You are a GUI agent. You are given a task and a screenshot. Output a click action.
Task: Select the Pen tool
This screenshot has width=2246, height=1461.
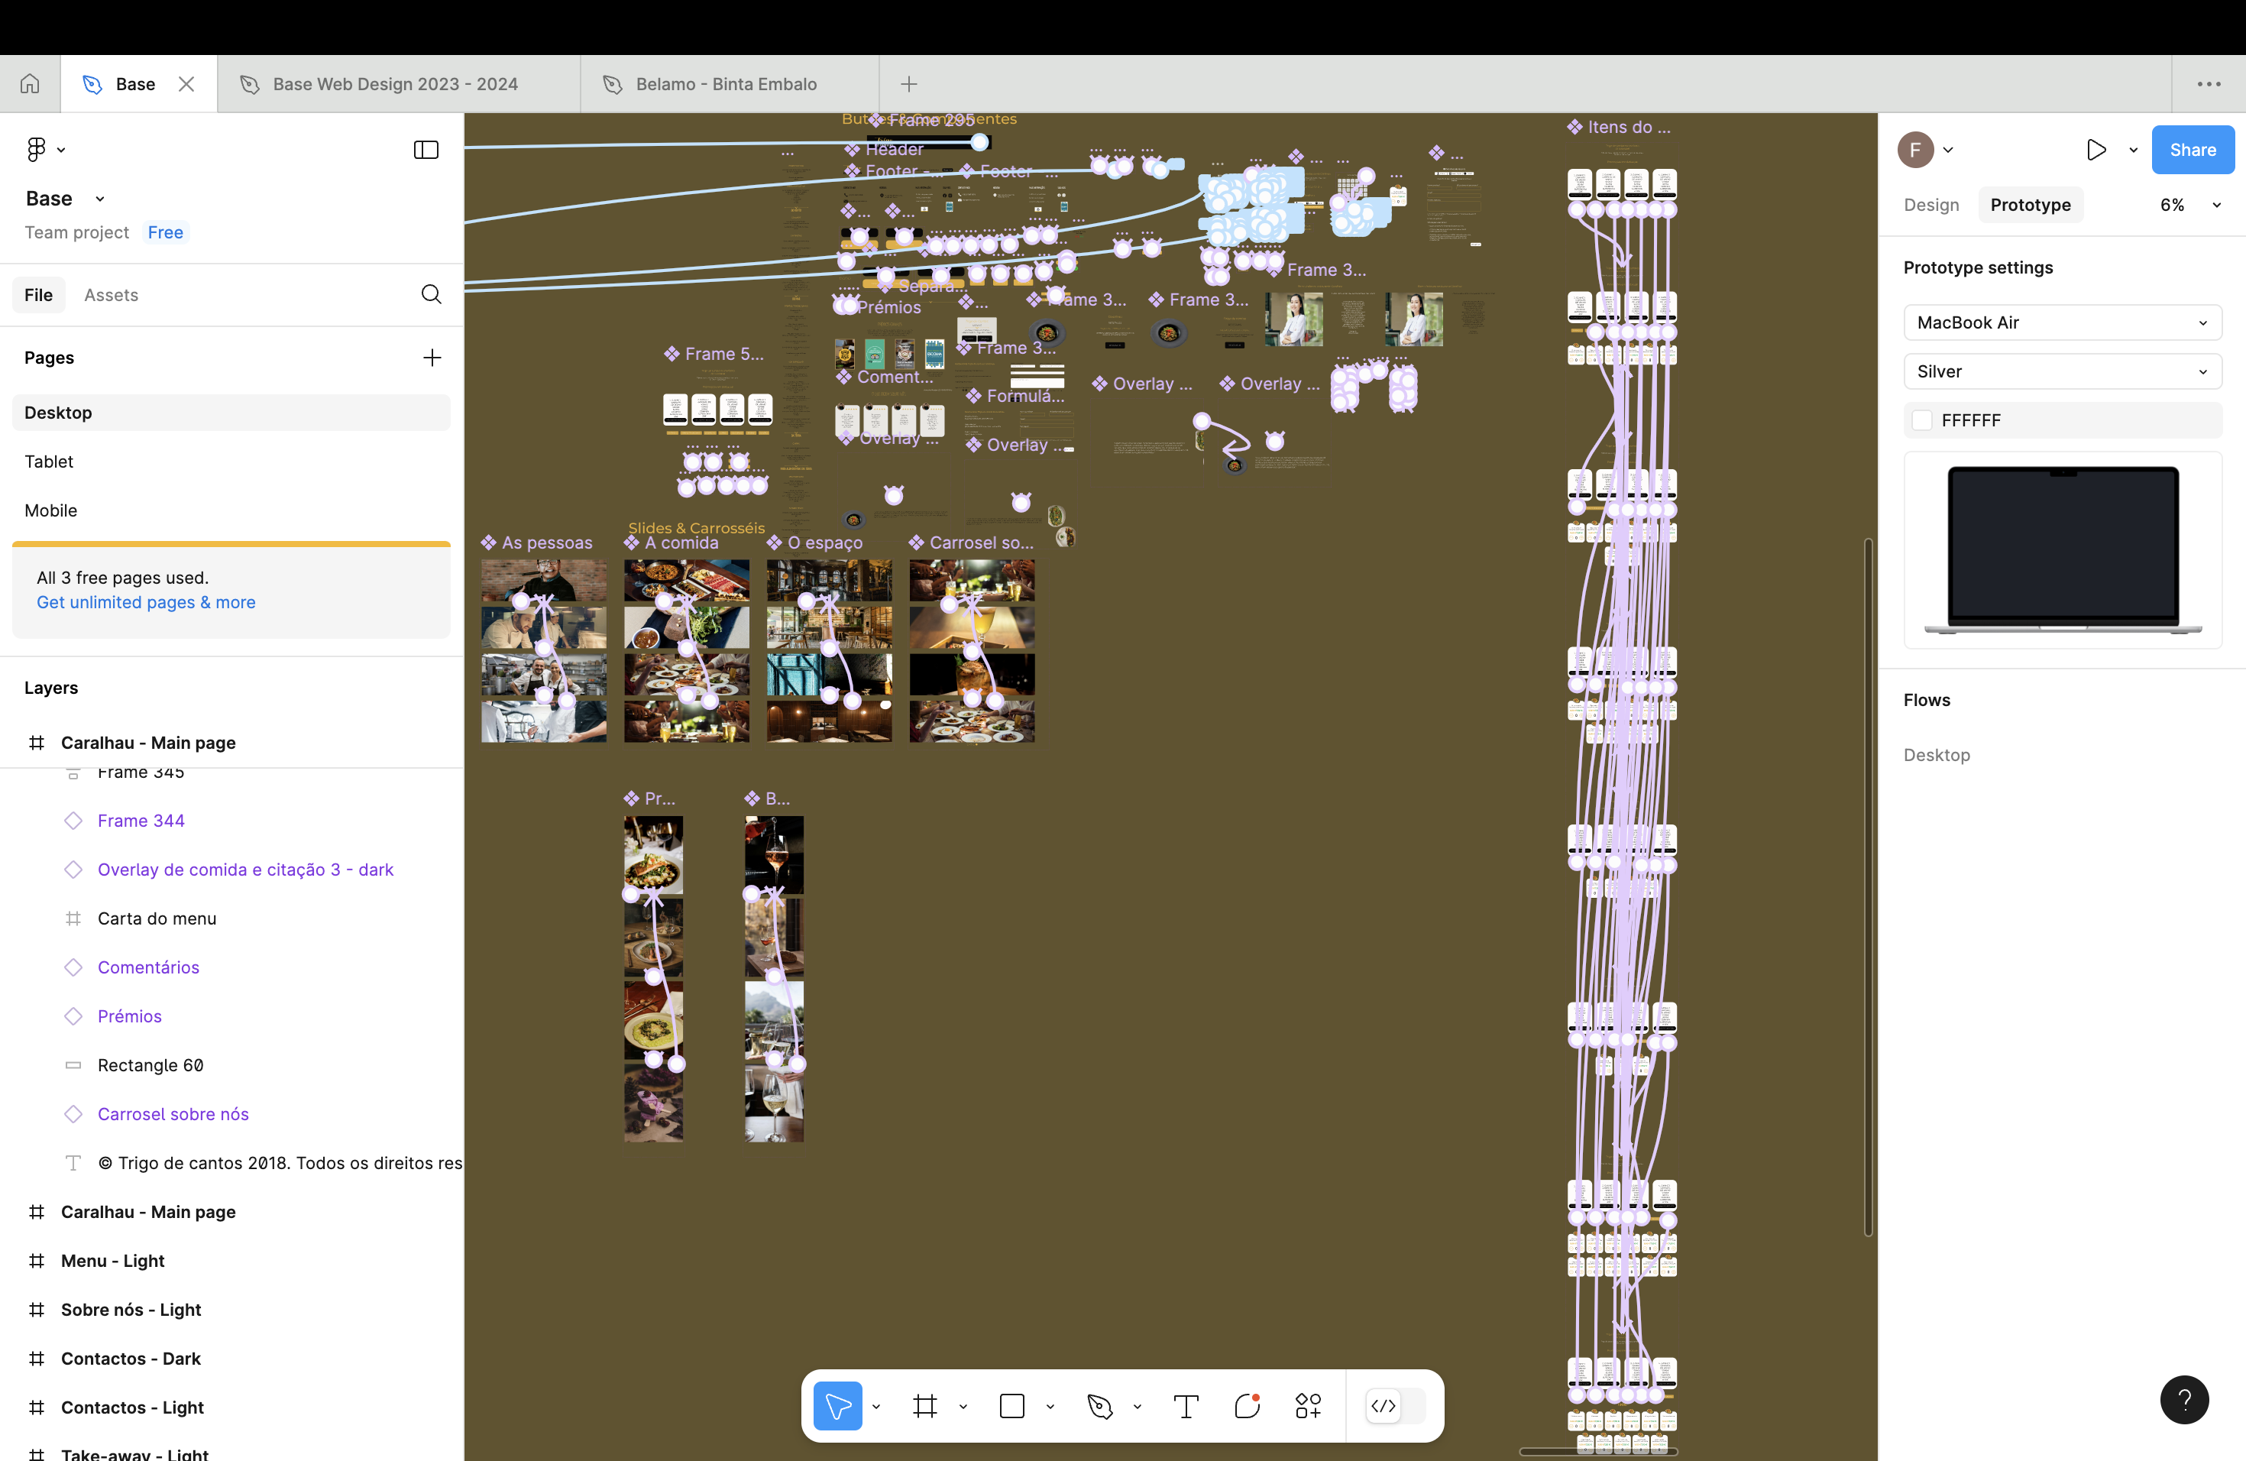tap(1099, 1406)
